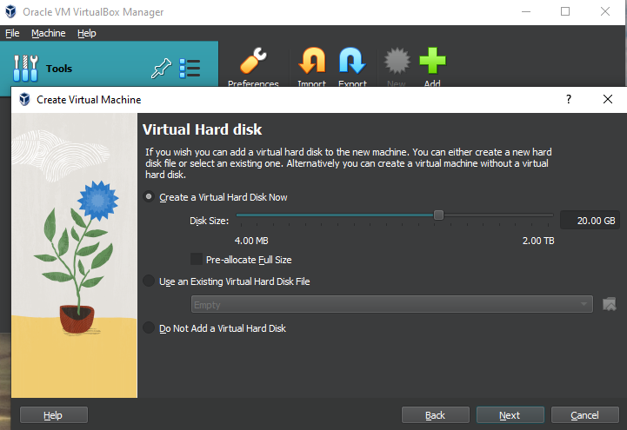Click the Virtual Hard disk heading

click(203, 129)
